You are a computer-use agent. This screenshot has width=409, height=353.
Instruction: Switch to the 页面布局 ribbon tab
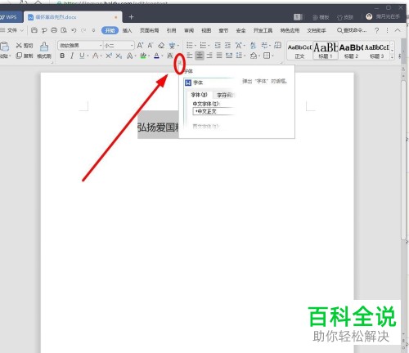click(149, 30)
